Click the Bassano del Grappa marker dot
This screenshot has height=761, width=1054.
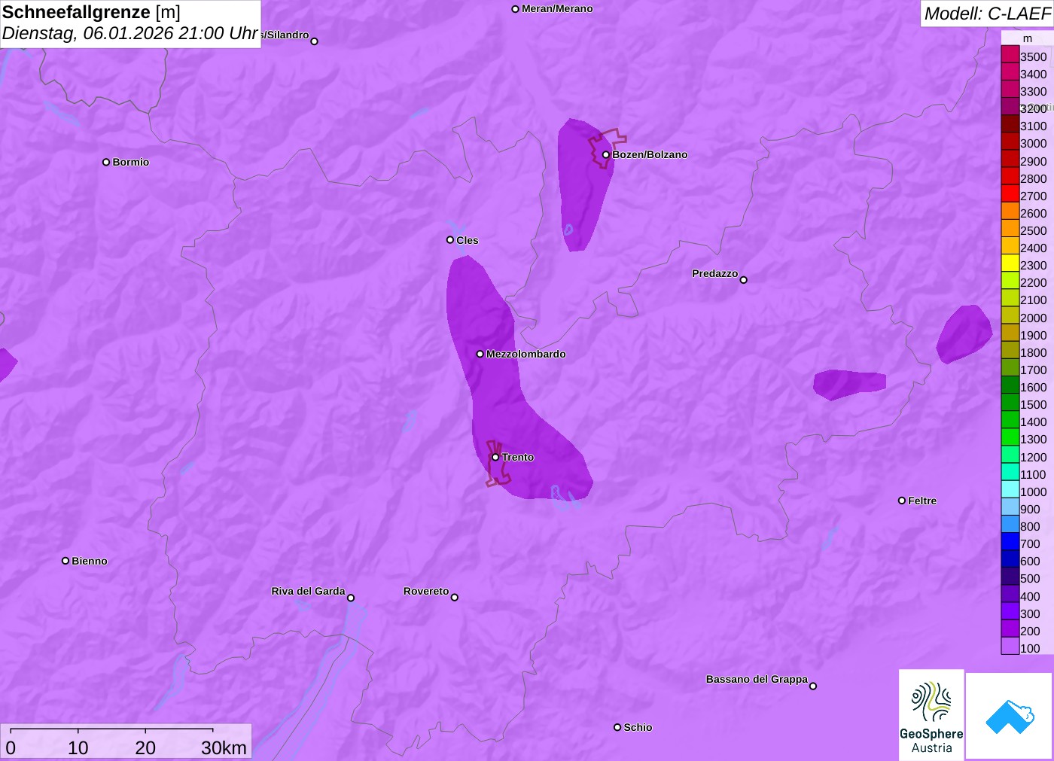813,686
